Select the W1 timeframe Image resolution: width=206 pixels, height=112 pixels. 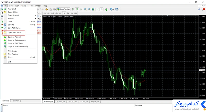[x=72, y=13]
